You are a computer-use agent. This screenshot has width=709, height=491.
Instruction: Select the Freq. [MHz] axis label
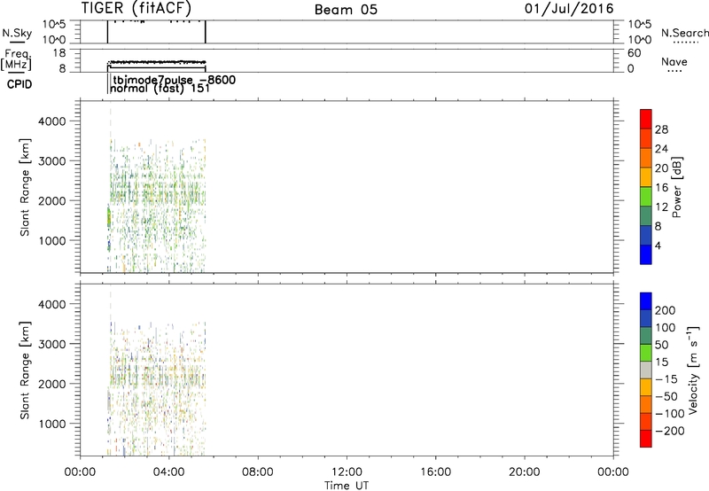16,59
